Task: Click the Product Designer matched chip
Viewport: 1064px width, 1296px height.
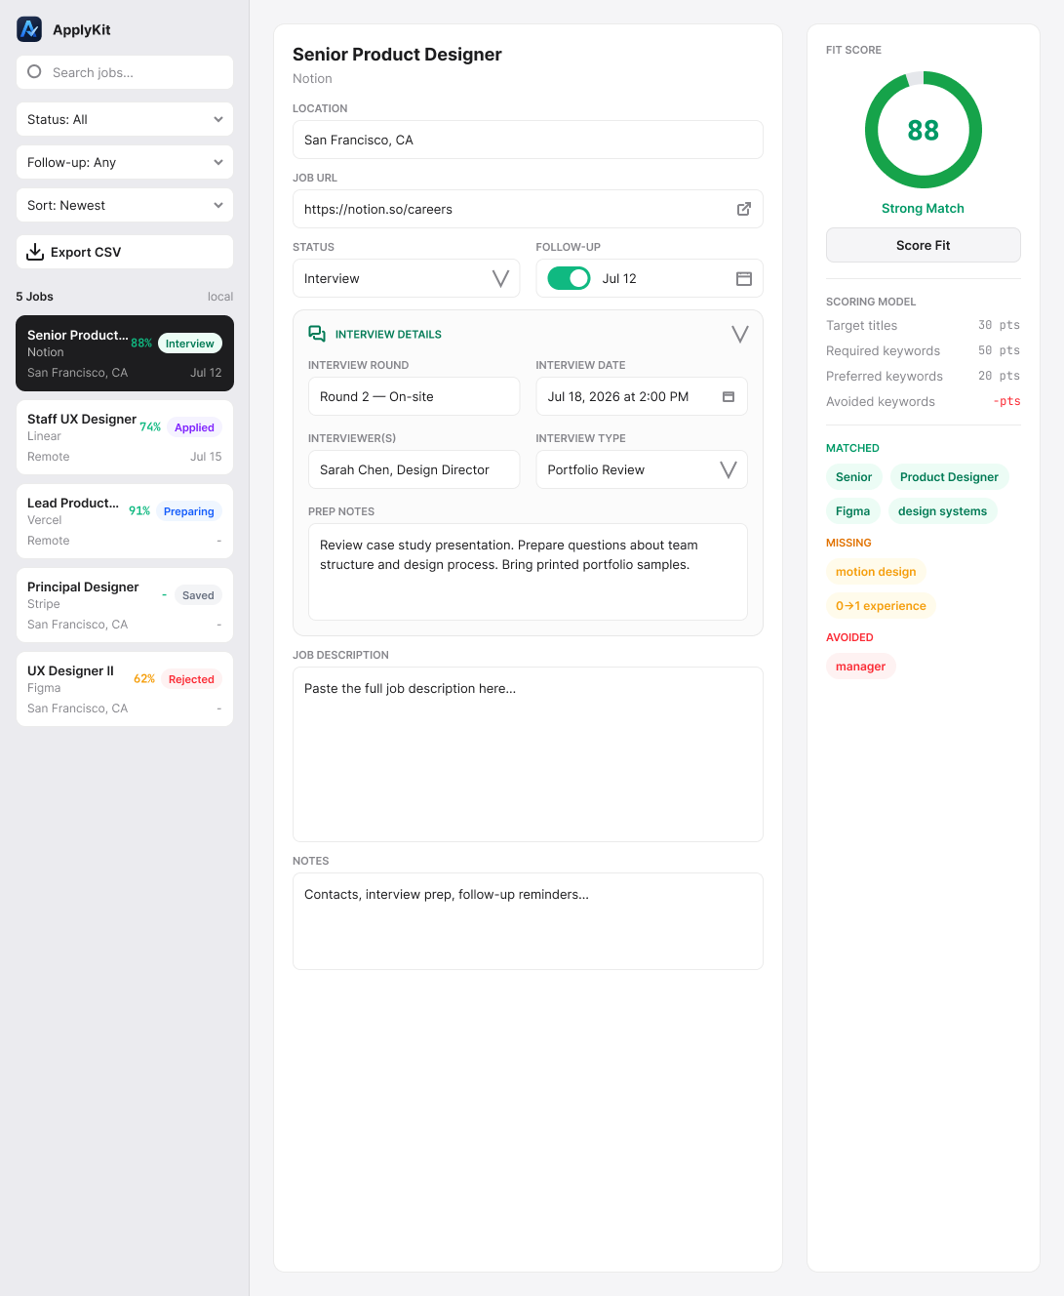Action: tap(949, 477)
